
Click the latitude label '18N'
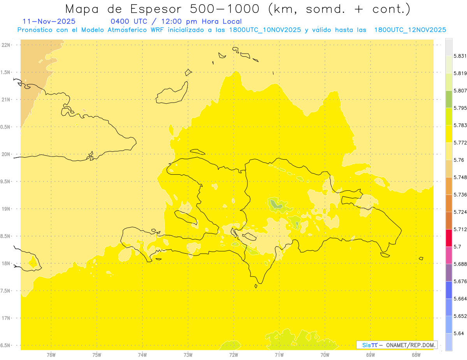pyautogui.click(x=6, y=263)
